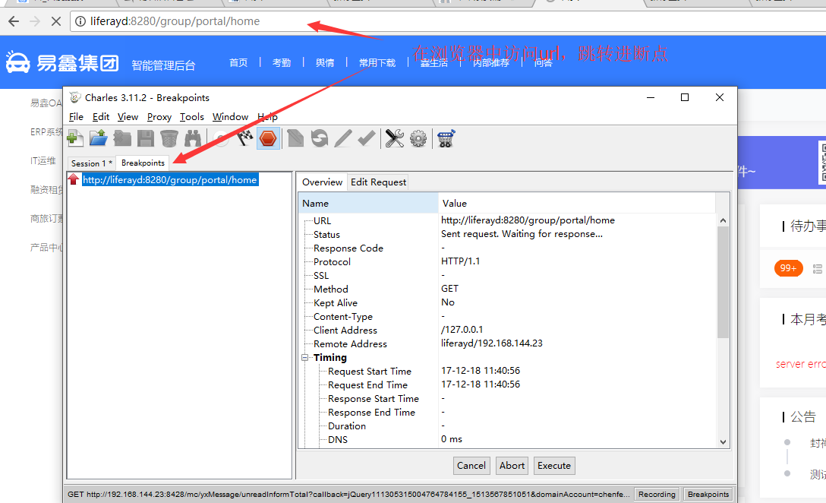Click the Abort button

[x=512, y=466]
